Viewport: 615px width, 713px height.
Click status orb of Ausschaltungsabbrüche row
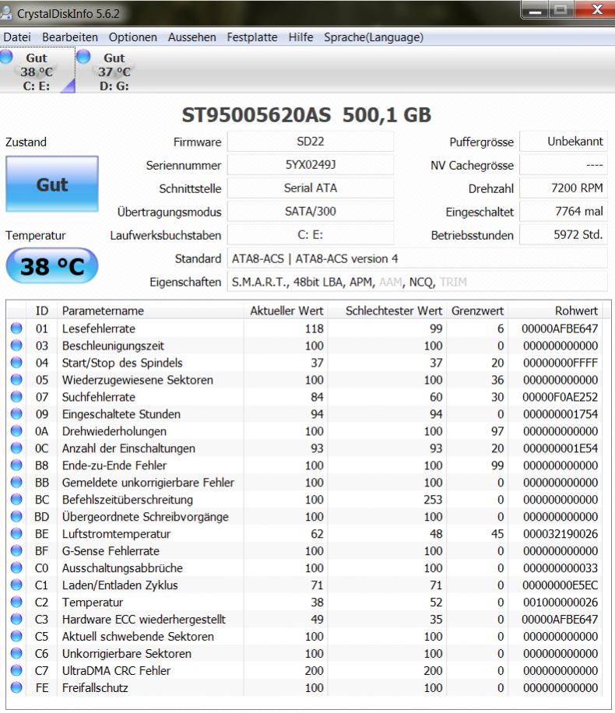[x=16, y=567]
